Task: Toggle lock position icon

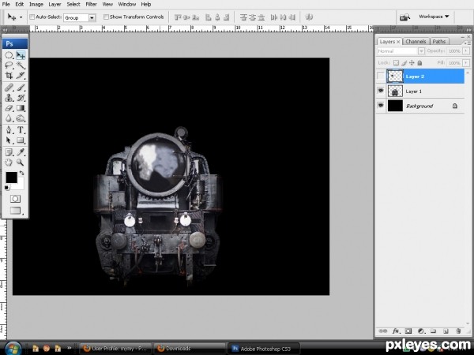Action: (x=412, y=63)
